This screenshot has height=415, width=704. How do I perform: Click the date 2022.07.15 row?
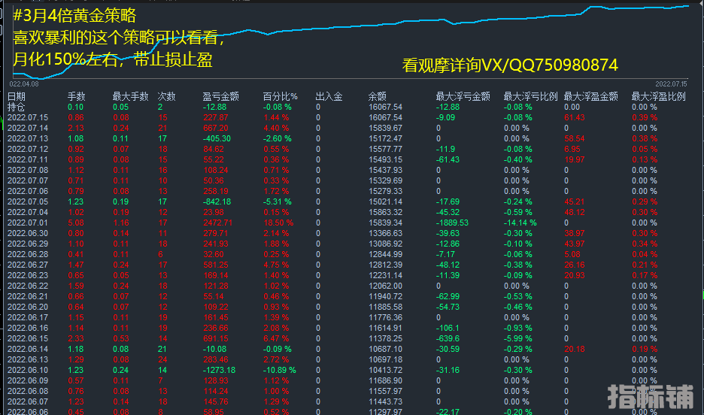coord(28,117)
